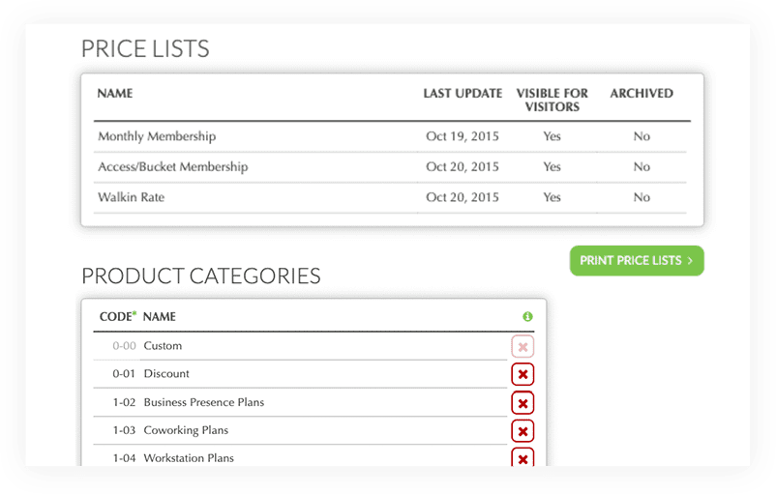Open the Monthly Membership price list
Screen dimensions: 776x494
(157, 136)
